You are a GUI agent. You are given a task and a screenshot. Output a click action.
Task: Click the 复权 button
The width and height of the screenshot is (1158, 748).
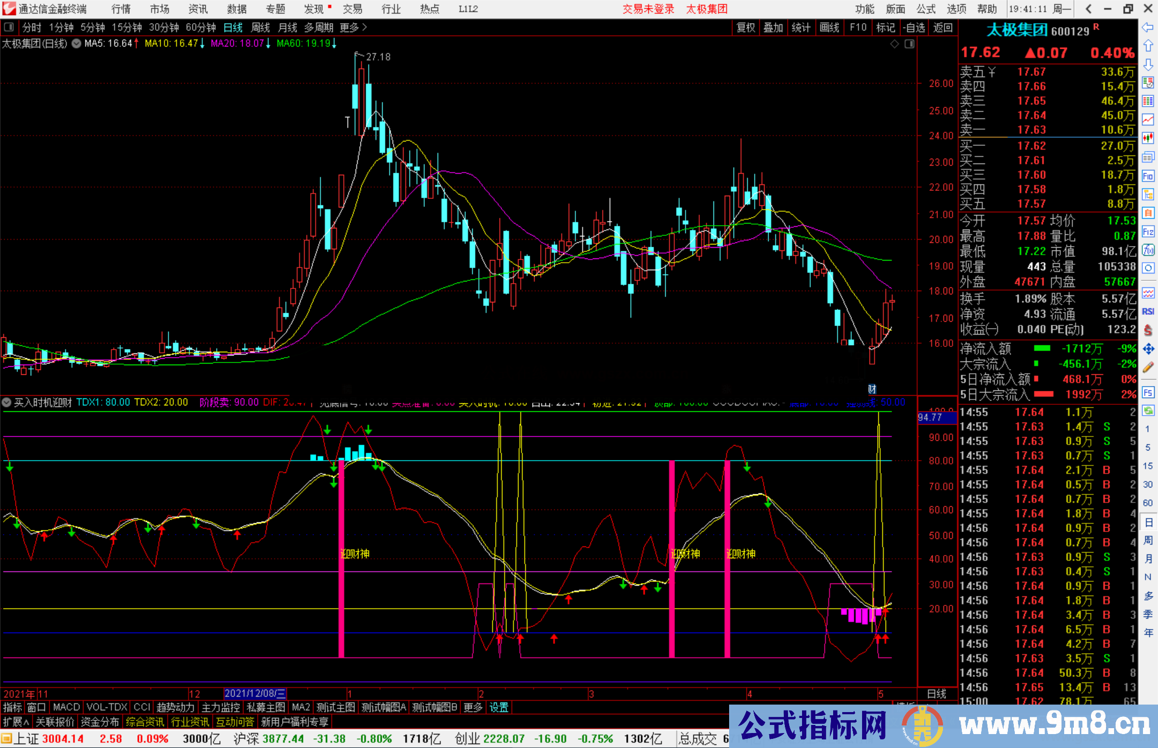tap(745, 27)
